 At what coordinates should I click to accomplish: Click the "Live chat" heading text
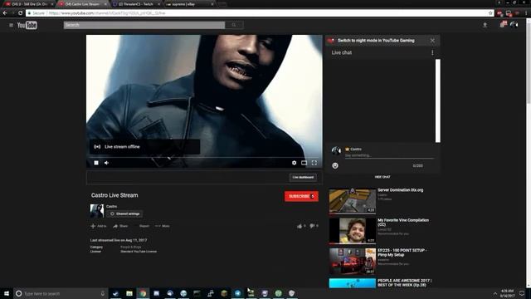pos(342,52)
